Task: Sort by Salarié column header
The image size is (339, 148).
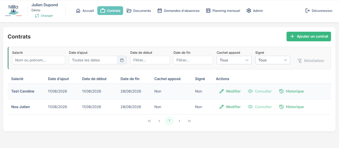Action: (17, 79)
